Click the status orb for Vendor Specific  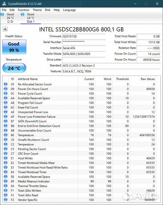5,200
